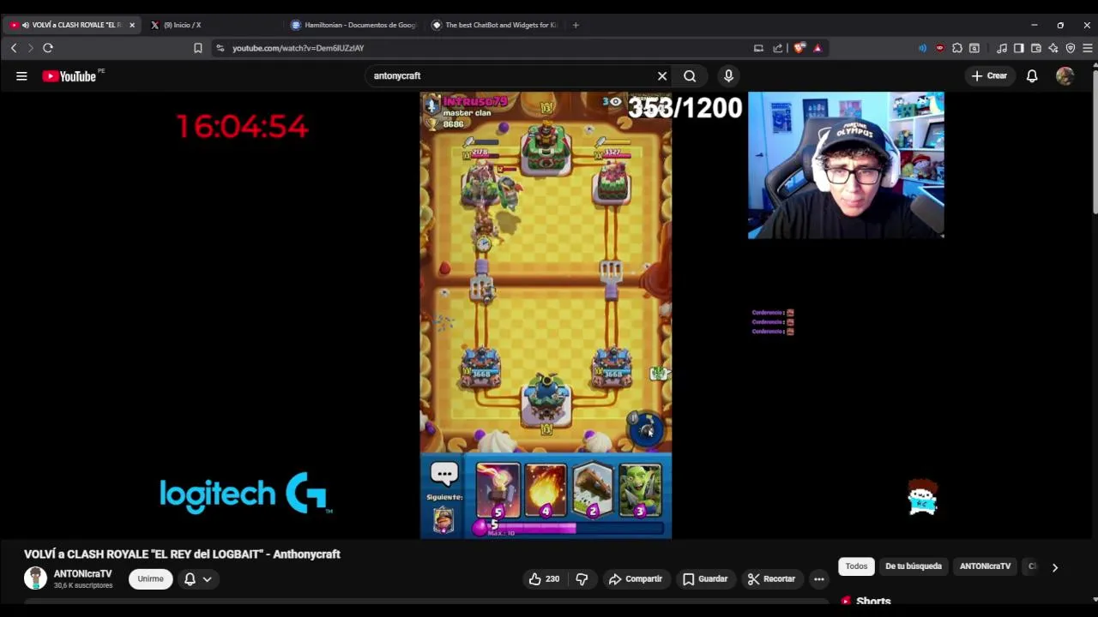Open site information icon in address bar
This screenshot has width=1098, height=617.
[220, 48]
